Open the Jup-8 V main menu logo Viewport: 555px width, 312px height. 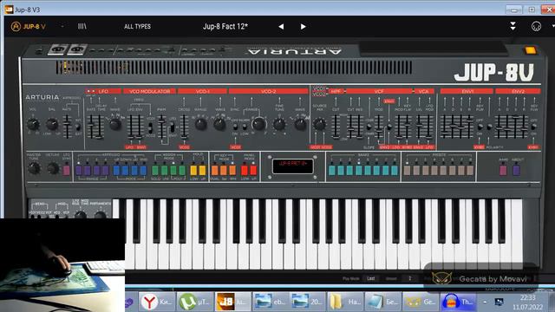[29, 27]
